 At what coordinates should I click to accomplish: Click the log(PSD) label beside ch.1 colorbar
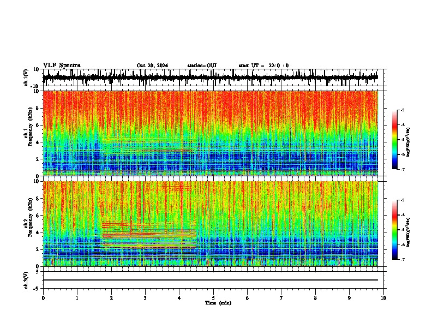409,142
